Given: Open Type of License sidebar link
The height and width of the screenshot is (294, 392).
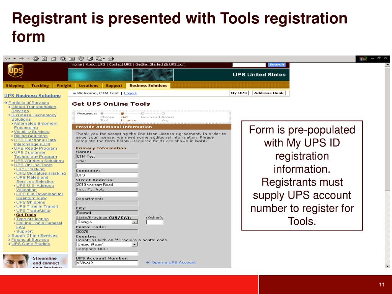Looking at the screenshot, I should pos(33,219).
